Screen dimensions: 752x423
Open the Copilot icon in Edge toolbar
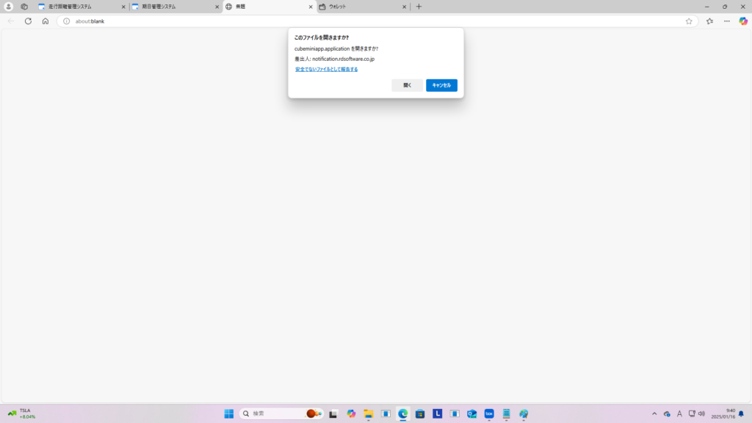(x=743, y=21)
